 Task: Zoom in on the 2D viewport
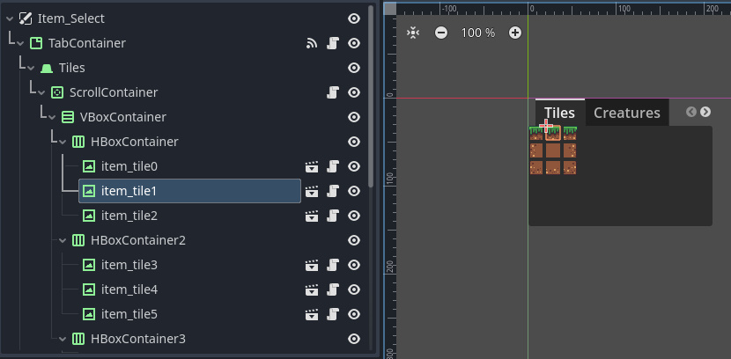coord(515,33)
